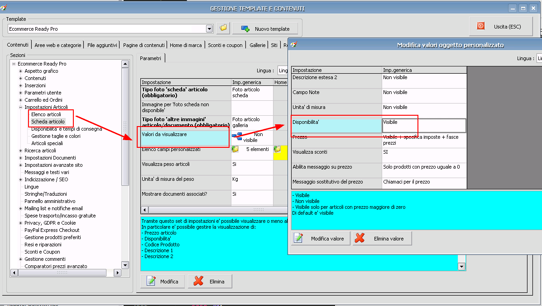Click description box scroll down arrow
The height and width of the screenshot is (306, 542).
tap(461, 266)
